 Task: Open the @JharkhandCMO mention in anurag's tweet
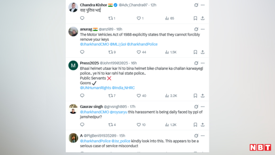tap(94, 44)
